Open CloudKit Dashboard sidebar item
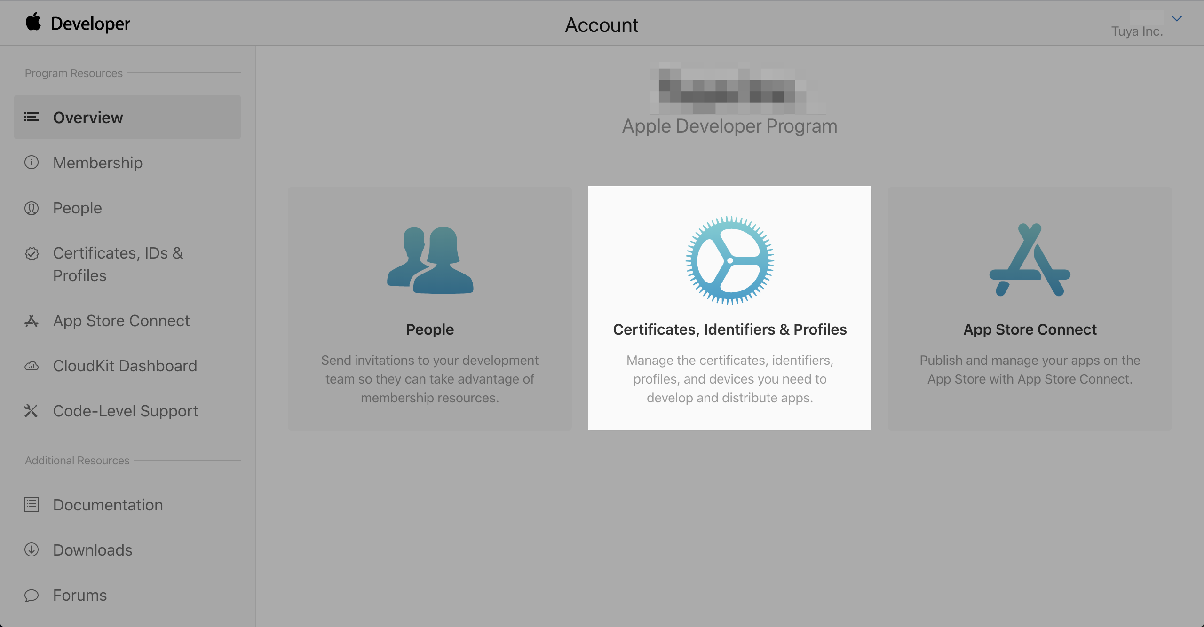Screen dimensions: 1204x627 coord(125,366)
